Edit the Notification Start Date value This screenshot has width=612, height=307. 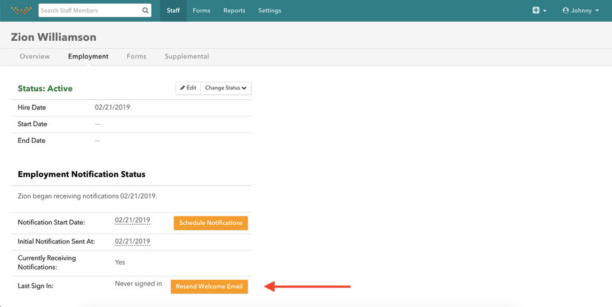[x=133, y=220]
